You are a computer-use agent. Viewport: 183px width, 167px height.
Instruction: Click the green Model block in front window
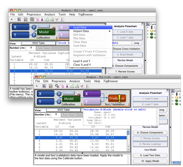coord(69,99)
